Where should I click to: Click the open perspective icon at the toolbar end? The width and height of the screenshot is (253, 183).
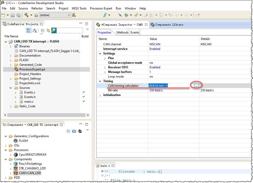tap(198, 15)
